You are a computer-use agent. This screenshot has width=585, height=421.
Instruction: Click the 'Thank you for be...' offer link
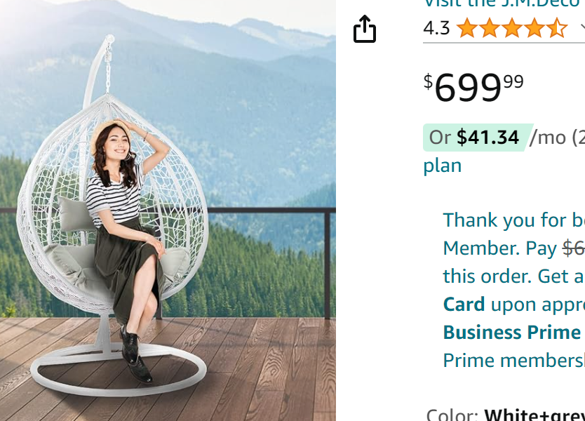(x=513, y=220)
